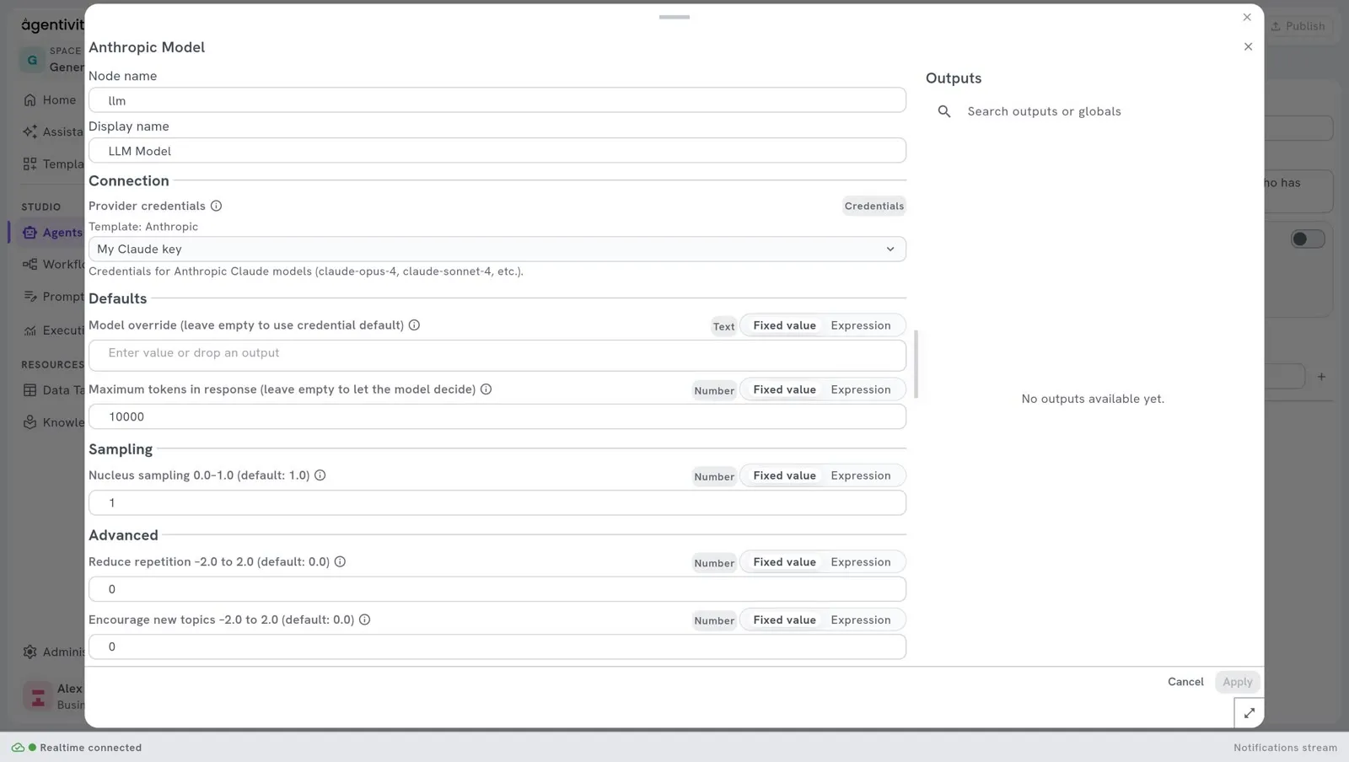This screenshot has width=1349, height=762.
Task: Click the search magnifier icon in Outputs
Action: point(944,111)
